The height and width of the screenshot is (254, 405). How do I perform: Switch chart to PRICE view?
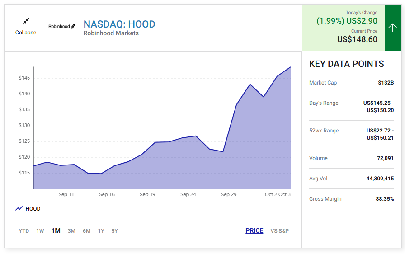pos(254,230)
